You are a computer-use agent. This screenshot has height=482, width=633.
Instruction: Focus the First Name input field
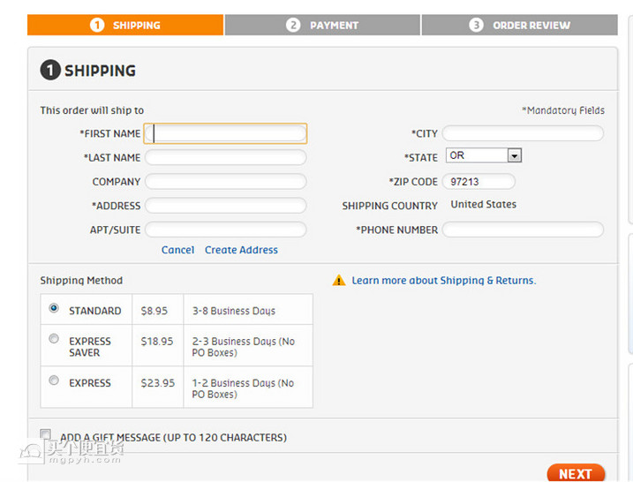point(226,133)
